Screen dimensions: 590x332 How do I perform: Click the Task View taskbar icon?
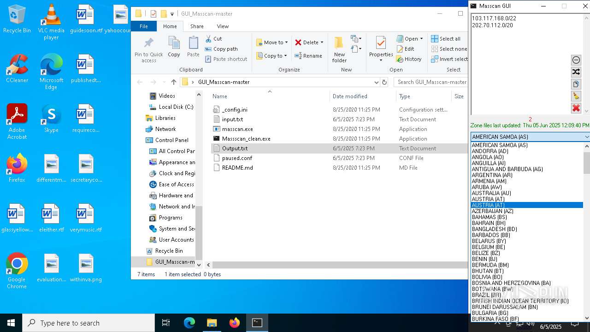[166, 323]
